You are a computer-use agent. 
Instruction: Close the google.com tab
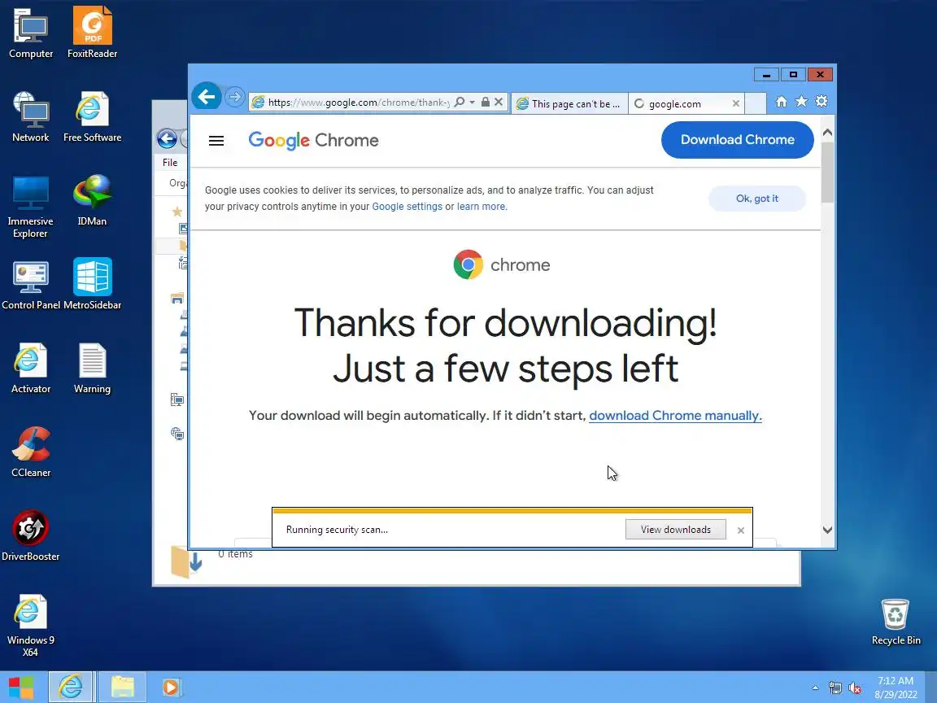point(735,103)
